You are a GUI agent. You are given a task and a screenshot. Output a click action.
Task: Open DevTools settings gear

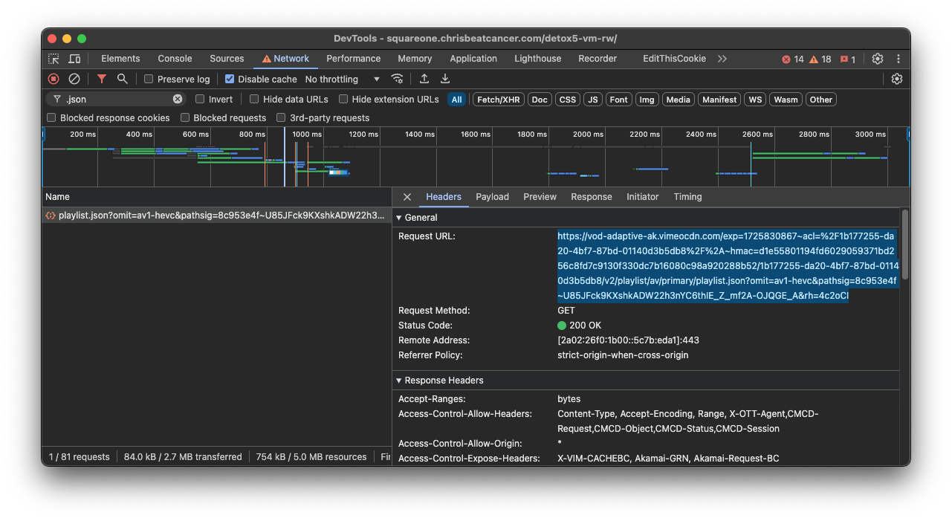(878, 59)
